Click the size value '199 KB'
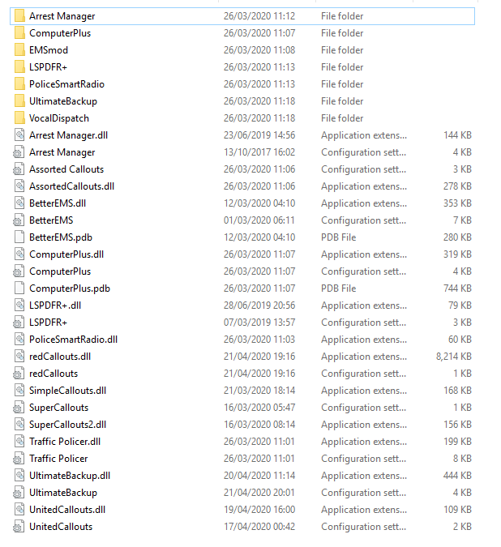Viewport: 501px width, 547px height. tap(457, 442)
